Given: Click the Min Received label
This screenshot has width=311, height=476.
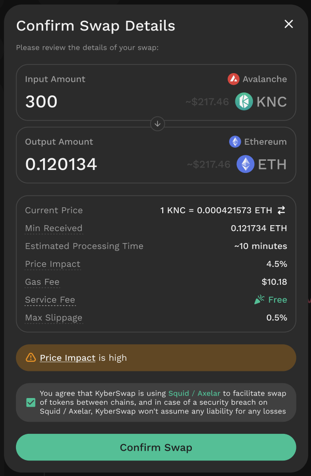Looking at the screenshot, I should pos(54,228).
